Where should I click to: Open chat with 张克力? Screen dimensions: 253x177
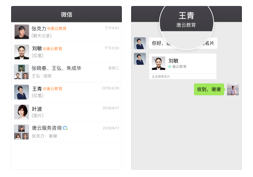pos(66,32)
